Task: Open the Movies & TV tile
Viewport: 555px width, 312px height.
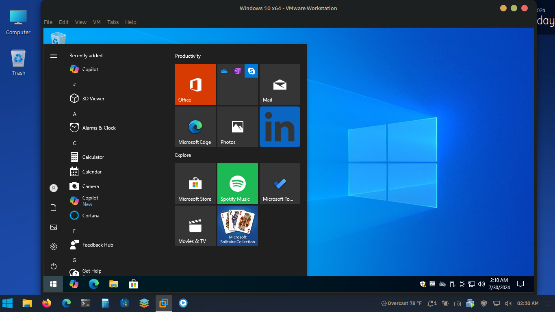Action: pyautogui.click(x=195, y=226)
